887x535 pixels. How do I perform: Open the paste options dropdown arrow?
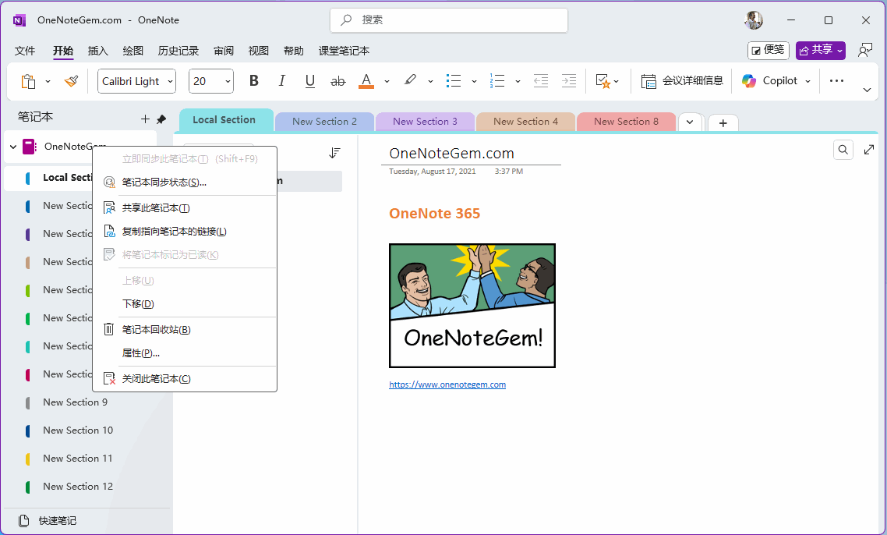[48, 82]
